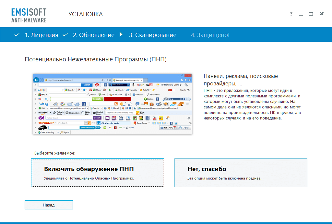
Task: Open the installer help question mark
Action: (291, 14)
